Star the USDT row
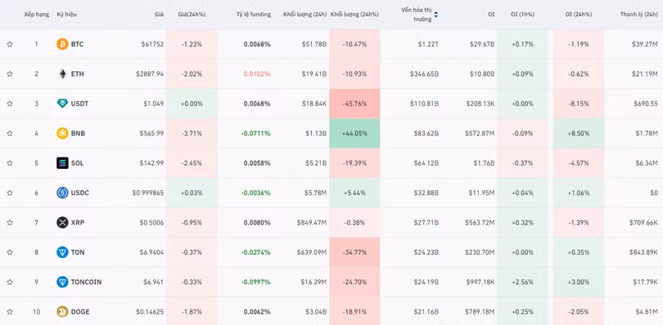Image resolution: width=663 pixels, height=325 pixels. 10,104
